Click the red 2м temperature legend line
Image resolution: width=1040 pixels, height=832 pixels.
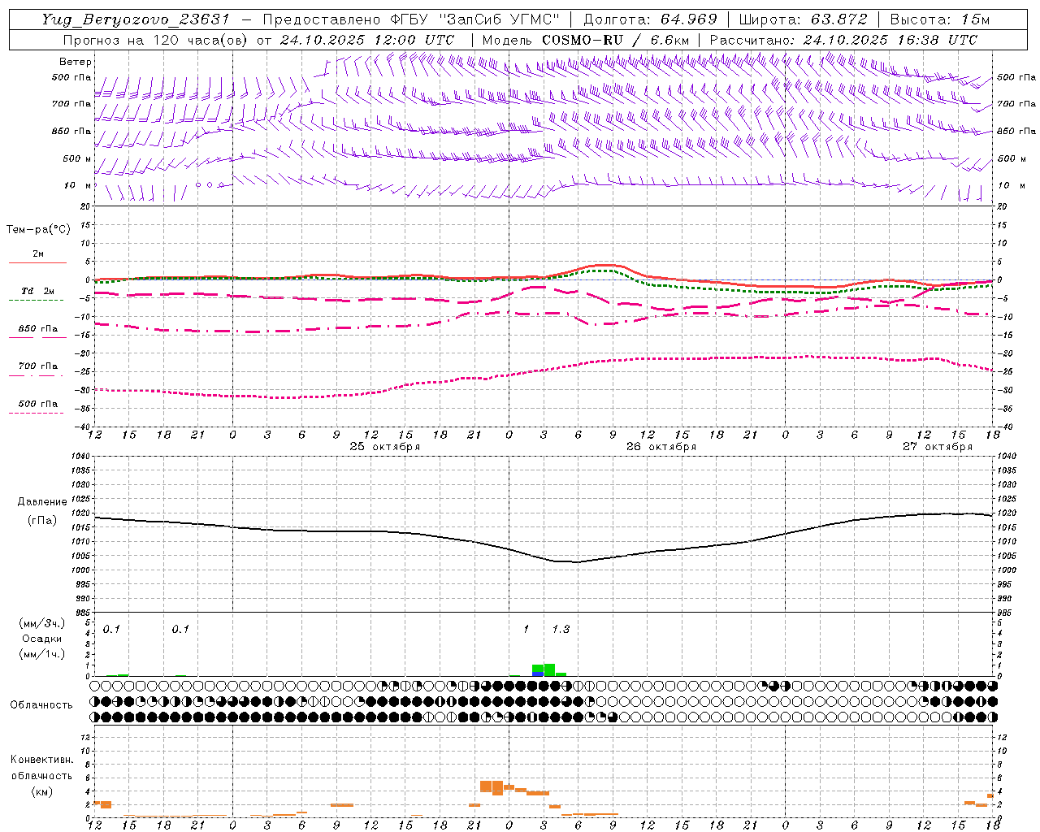click(37, 262)
